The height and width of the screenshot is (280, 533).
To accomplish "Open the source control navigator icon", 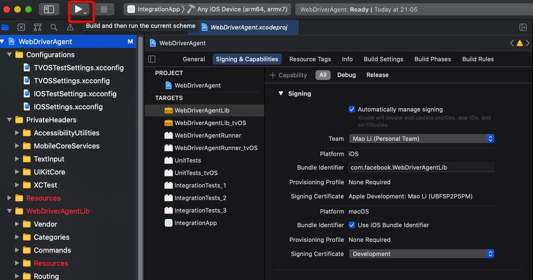I will tap(21, 27).
